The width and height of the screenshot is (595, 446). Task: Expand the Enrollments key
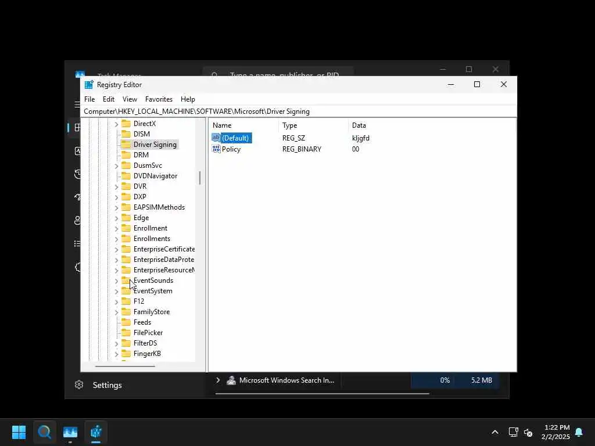pos(116,239)
